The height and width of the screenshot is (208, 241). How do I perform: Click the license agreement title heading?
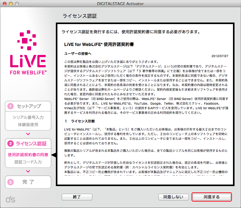(99, 44)
